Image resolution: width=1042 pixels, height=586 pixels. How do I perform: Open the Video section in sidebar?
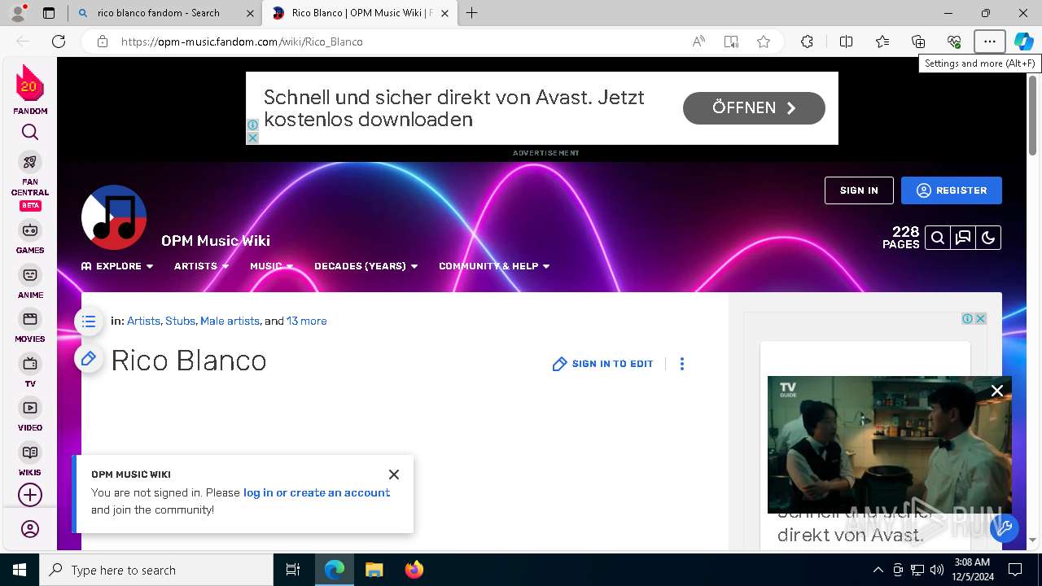[x=30, y=415]
